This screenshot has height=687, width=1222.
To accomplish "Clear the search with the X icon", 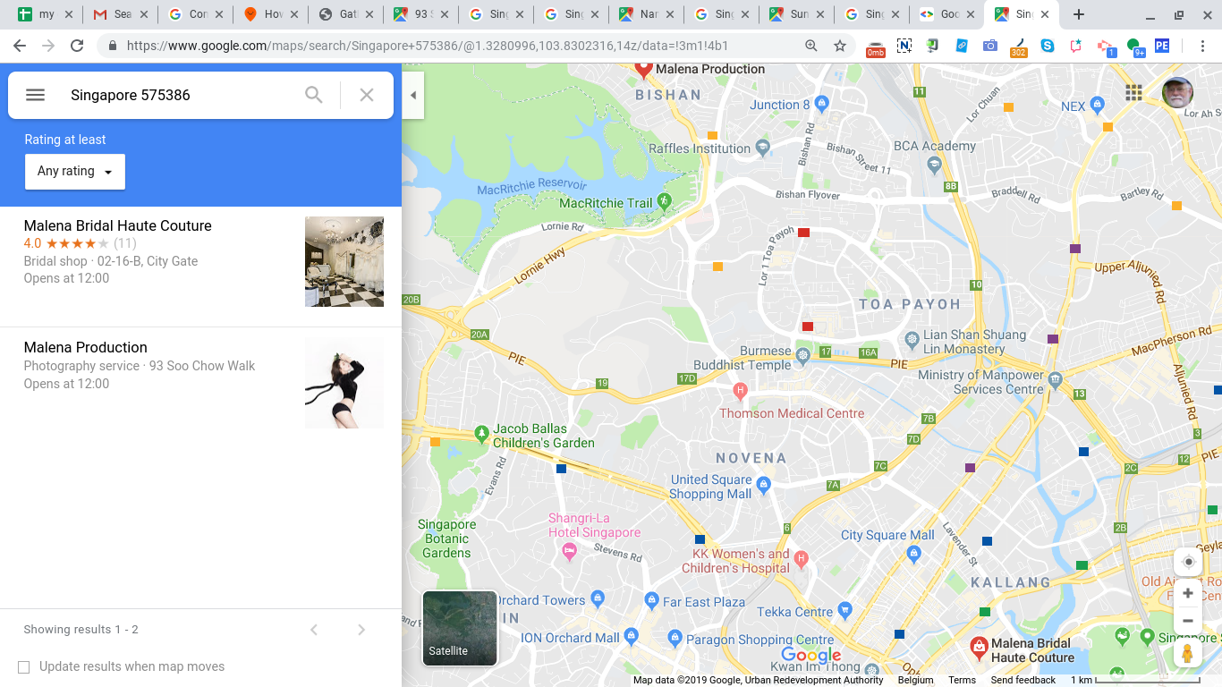I will point(367,95).
